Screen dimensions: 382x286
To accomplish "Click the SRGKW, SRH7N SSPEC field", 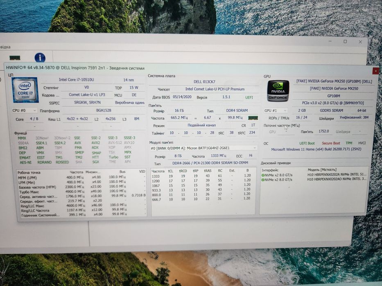I will pos(87,103).
